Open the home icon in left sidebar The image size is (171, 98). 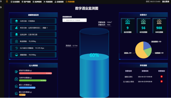tap(1, 7)
